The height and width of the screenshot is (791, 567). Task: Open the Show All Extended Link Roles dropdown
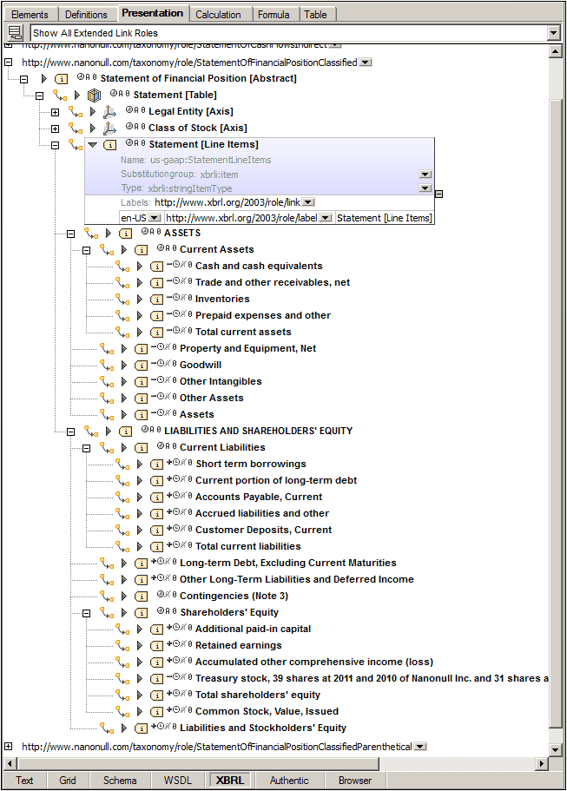click(553, 33)
